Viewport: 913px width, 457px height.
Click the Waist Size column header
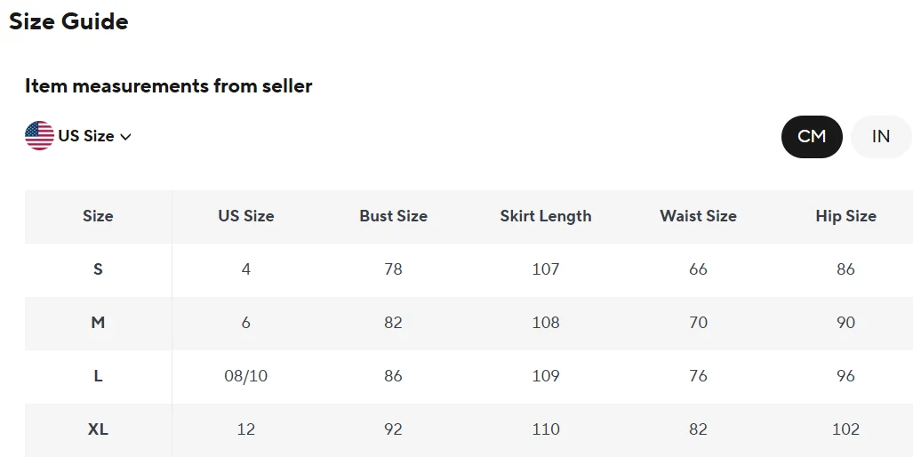(x=698, y=216)
